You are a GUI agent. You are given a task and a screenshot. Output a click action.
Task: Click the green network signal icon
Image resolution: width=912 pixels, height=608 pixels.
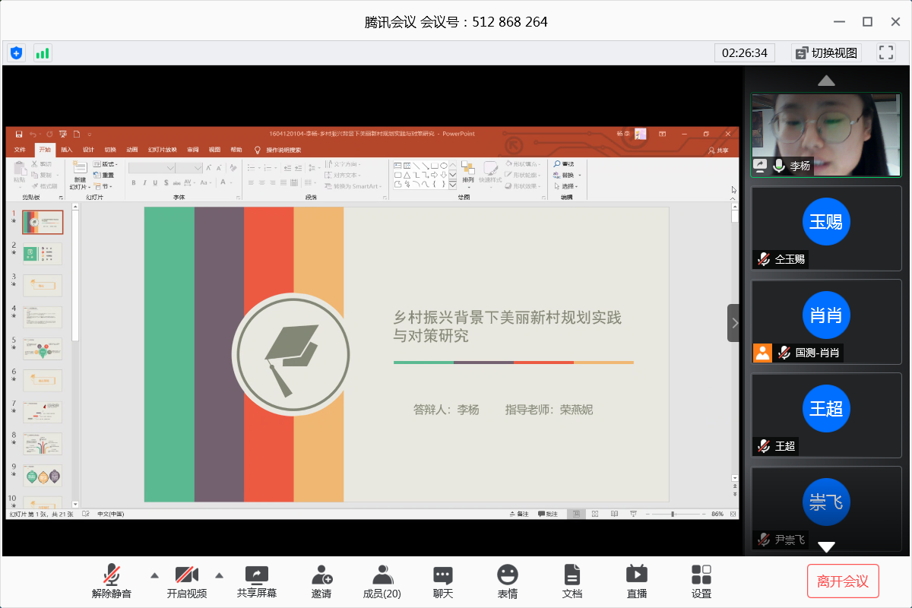[43, 53]
